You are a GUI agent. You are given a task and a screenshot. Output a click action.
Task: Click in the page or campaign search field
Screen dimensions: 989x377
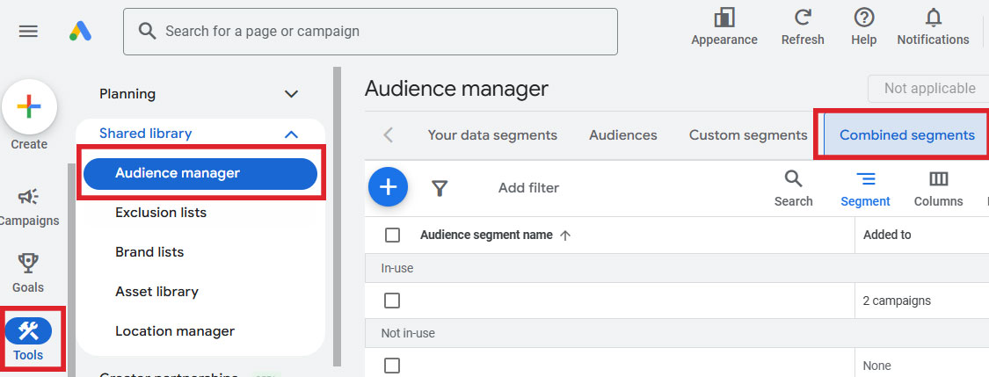click(378, 32)
